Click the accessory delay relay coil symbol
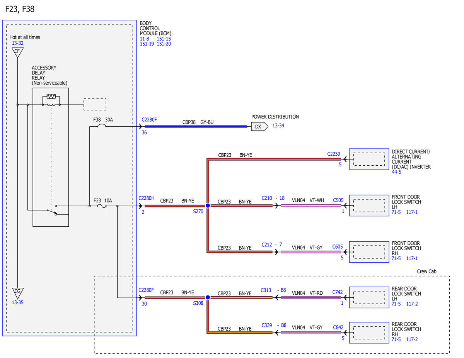The height and width of the screenshot is (358, 464). pos(51,101)
